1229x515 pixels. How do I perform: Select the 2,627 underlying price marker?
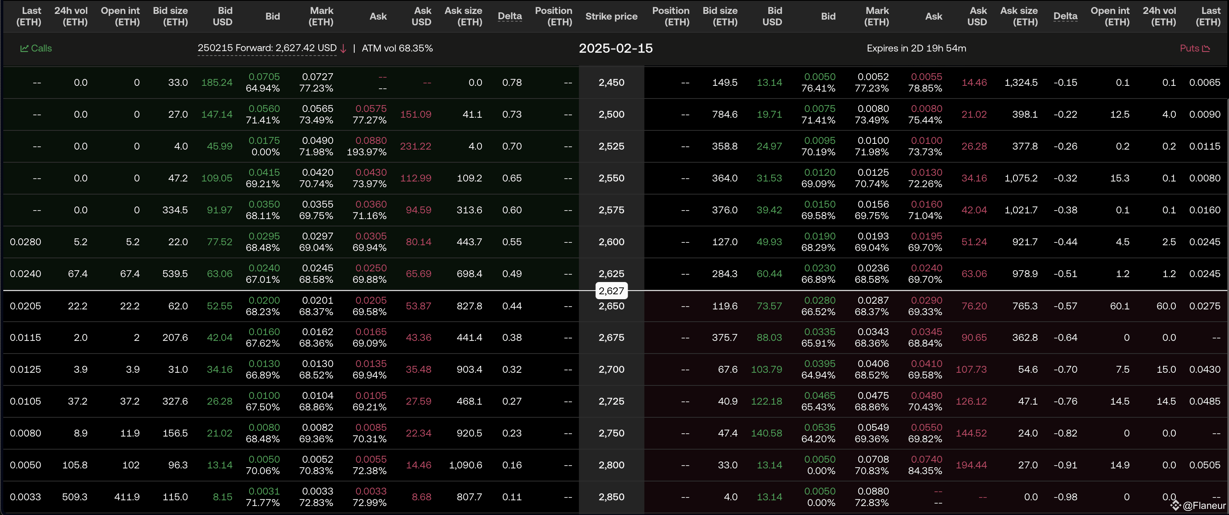tap(611, 290)
